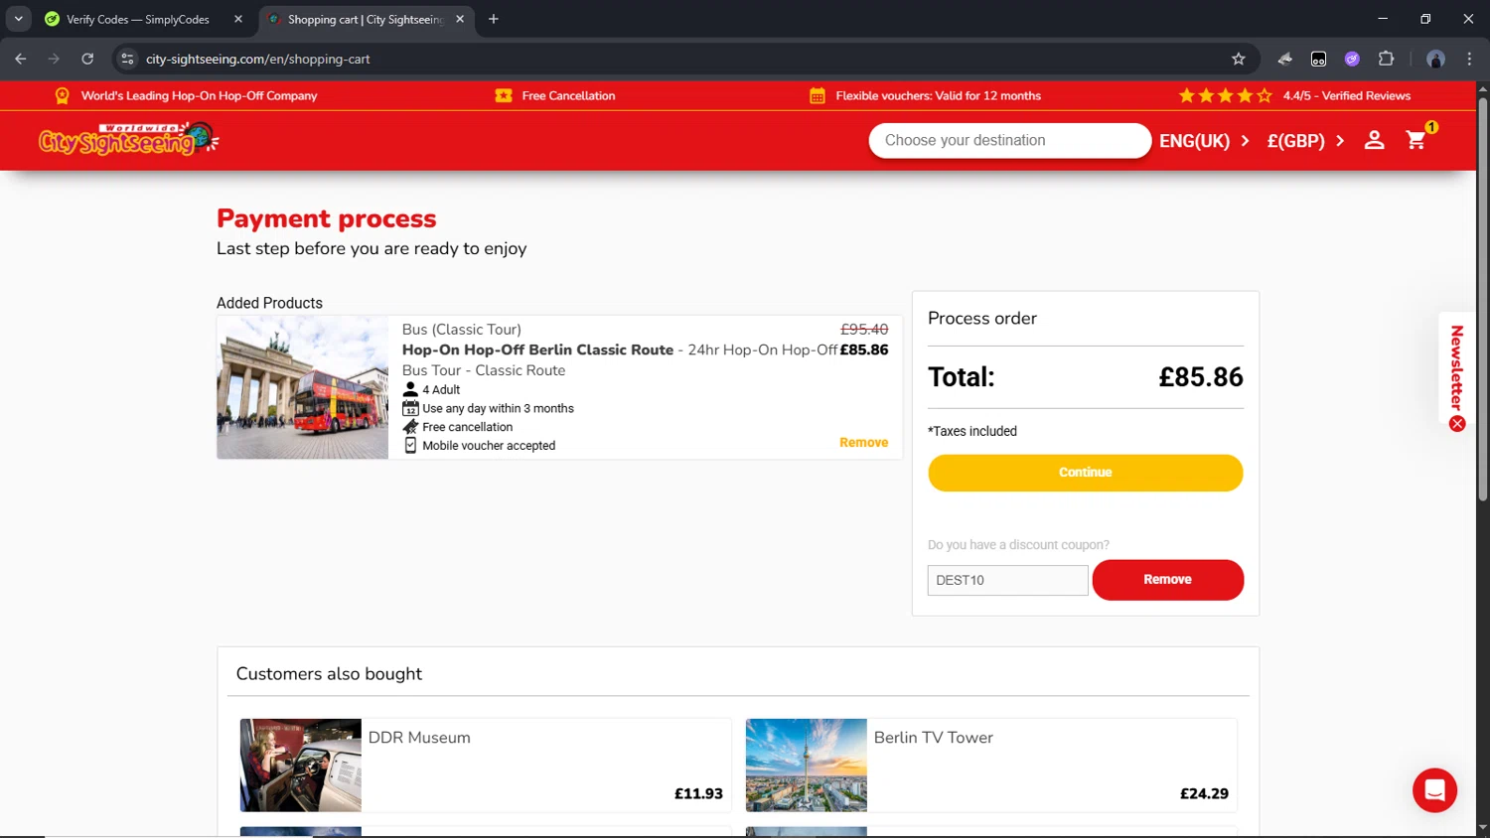The image size is (1490, 838).
Task: Click the '*Taxes included' note
Action: [x=972, y=431]
